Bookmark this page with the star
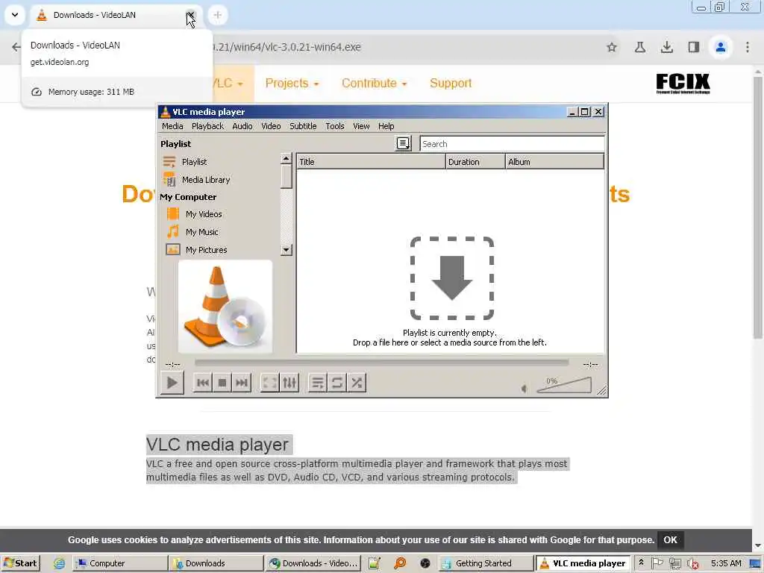 [612, 47]
